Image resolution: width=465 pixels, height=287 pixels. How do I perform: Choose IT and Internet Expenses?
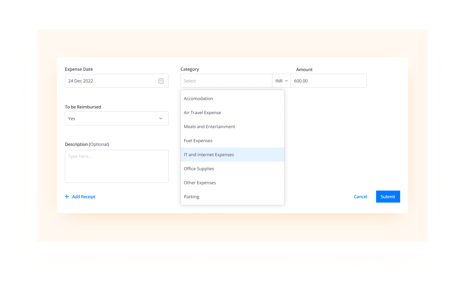click(209, 155)
